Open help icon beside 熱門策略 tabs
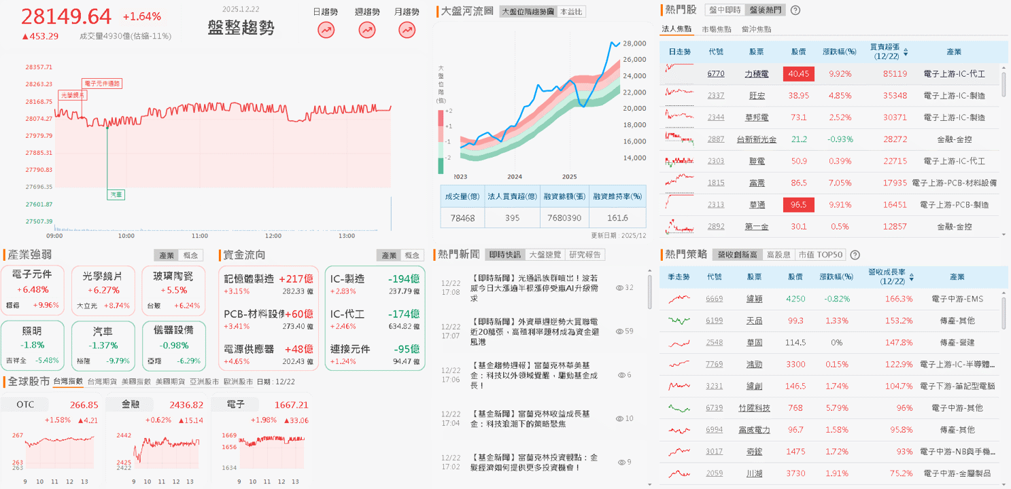Image resolution: width=1011 pixels, height=489 pixels. click(x=855, y=255)
